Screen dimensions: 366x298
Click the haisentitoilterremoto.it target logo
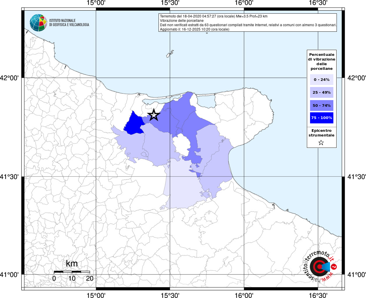tap(319, 266)
